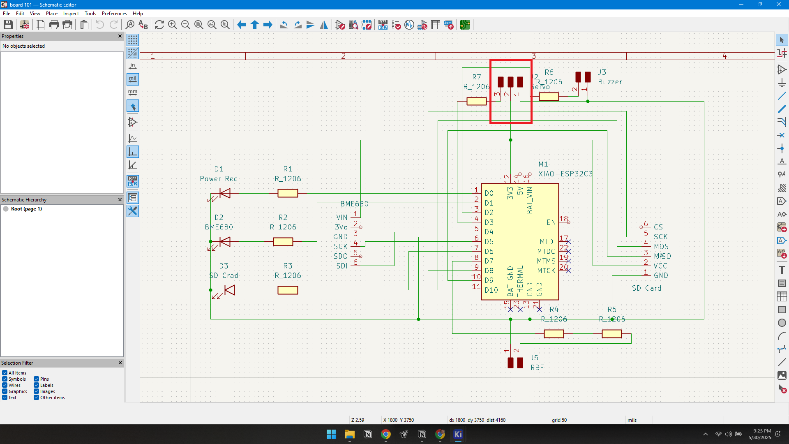
Task: Select the Add Image tool
Action: (782, 375)
